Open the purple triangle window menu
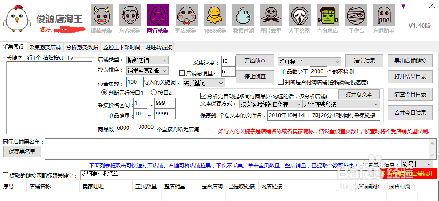Screen dimensions: 439x201 (403, 6)
